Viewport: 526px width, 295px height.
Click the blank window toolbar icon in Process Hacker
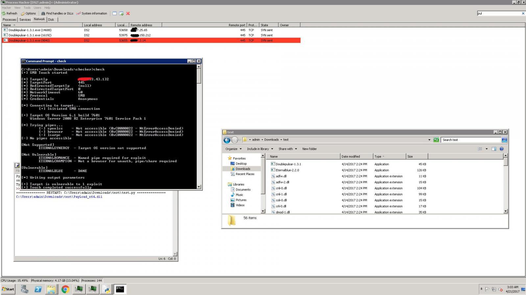(114, 13)
